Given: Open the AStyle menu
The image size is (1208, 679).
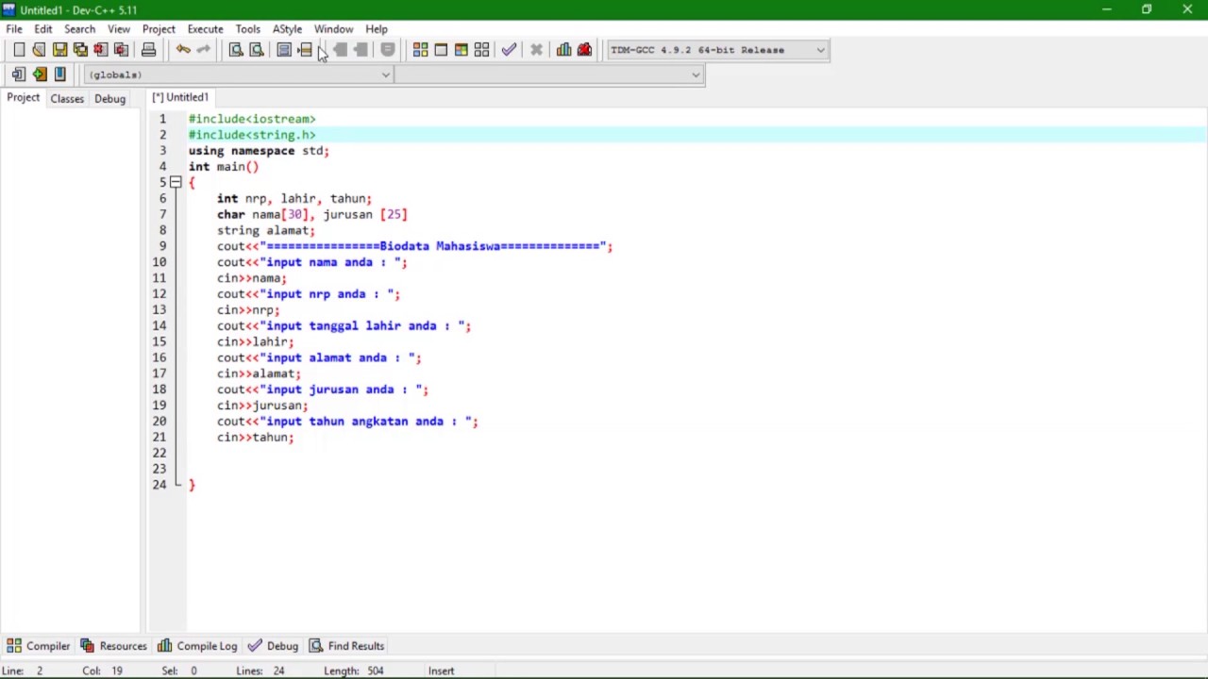Looking at the screenshot, I should pyautogui.click(x=287, y=29).
